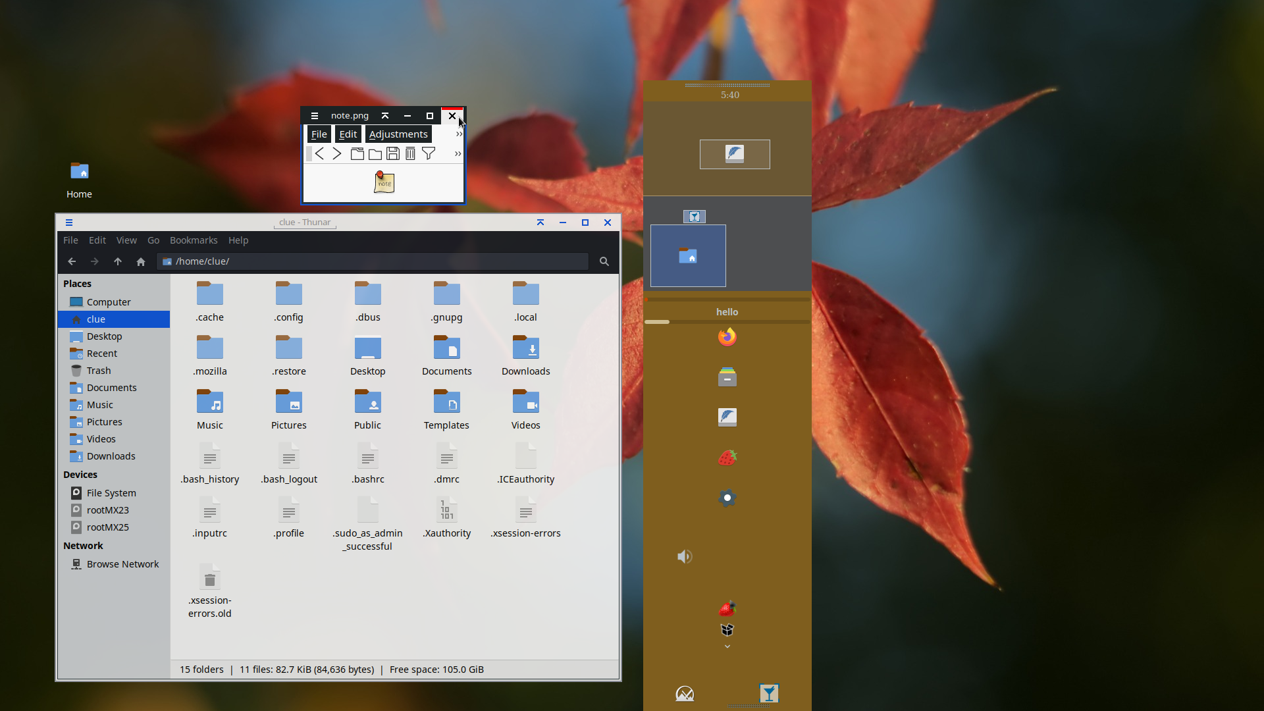This screenshot has width=1264, height=711.
Task: Open the strawberry icon launcher in panel
Action: coord(727,458)
